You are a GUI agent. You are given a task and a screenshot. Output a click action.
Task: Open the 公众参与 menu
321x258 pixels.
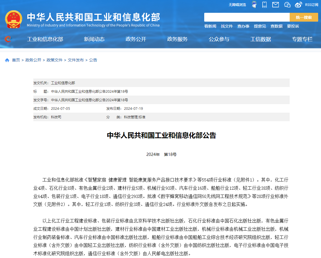pyautogui.click(x=219, y=39)
